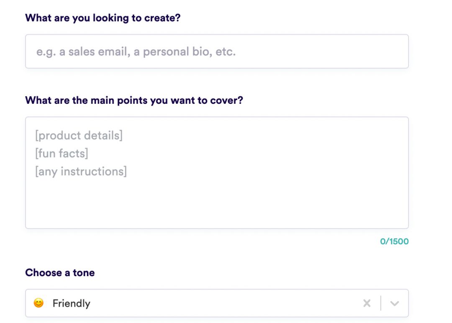Click the 'e.g. a sales email' placeholder text
This screenshot has width=452, height=323.
136,52
